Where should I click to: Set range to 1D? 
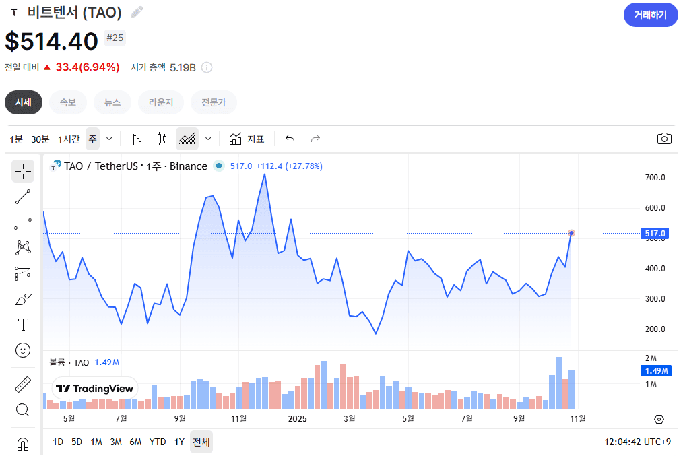tap(58, 442)
